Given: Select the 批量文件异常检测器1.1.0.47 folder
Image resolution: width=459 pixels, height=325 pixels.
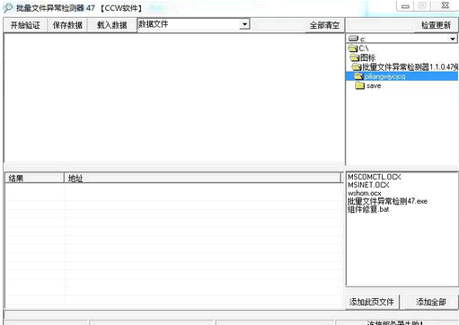Looking at the screenshot, I should pyautogui.click(x=410, y=66).
